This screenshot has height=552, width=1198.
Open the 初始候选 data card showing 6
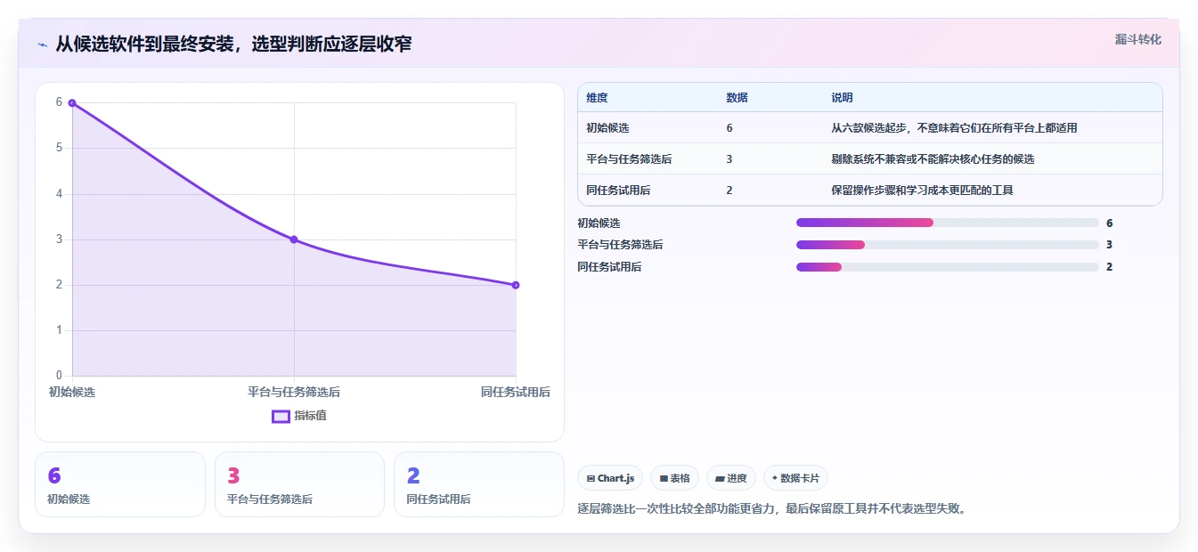(120, 484)
